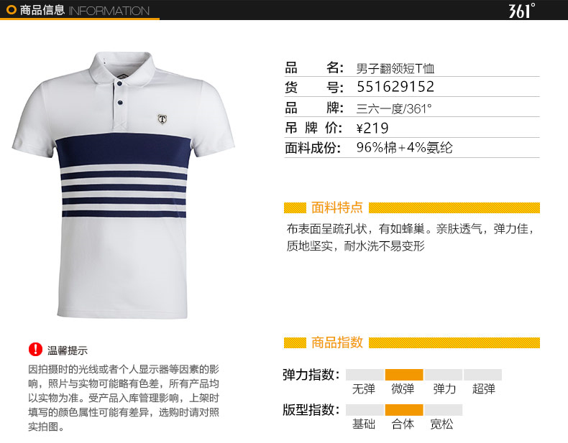Click the brand text 三六一度/361°
This screenshot has height=443, width=568.
[394, 108]
